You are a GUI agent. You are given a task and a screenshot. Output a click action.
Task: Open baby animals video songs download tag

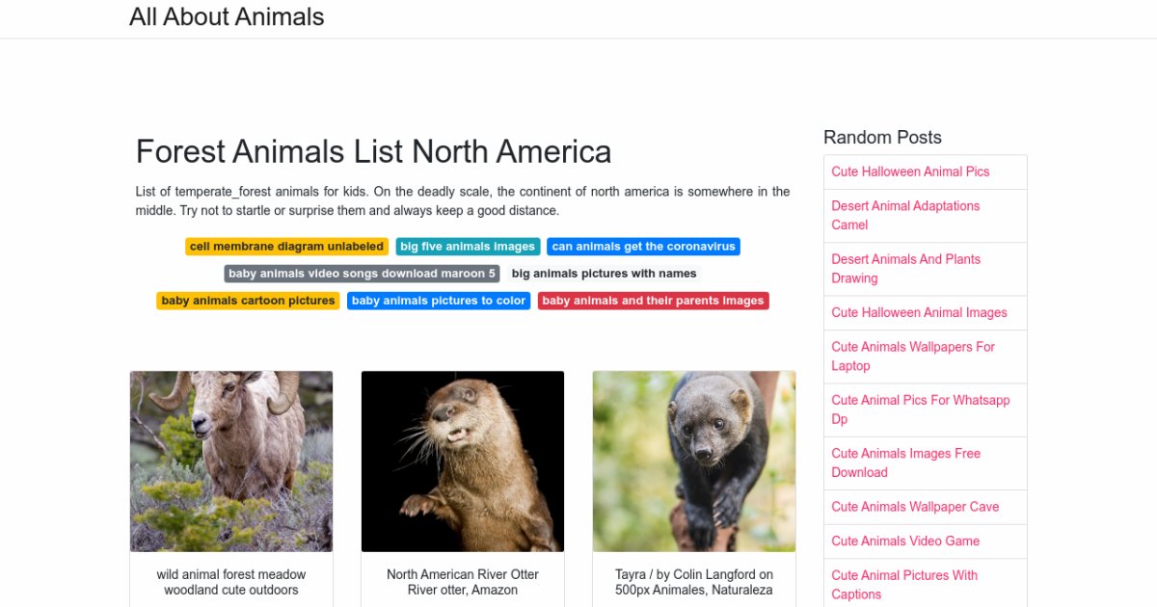pos(362,274)
